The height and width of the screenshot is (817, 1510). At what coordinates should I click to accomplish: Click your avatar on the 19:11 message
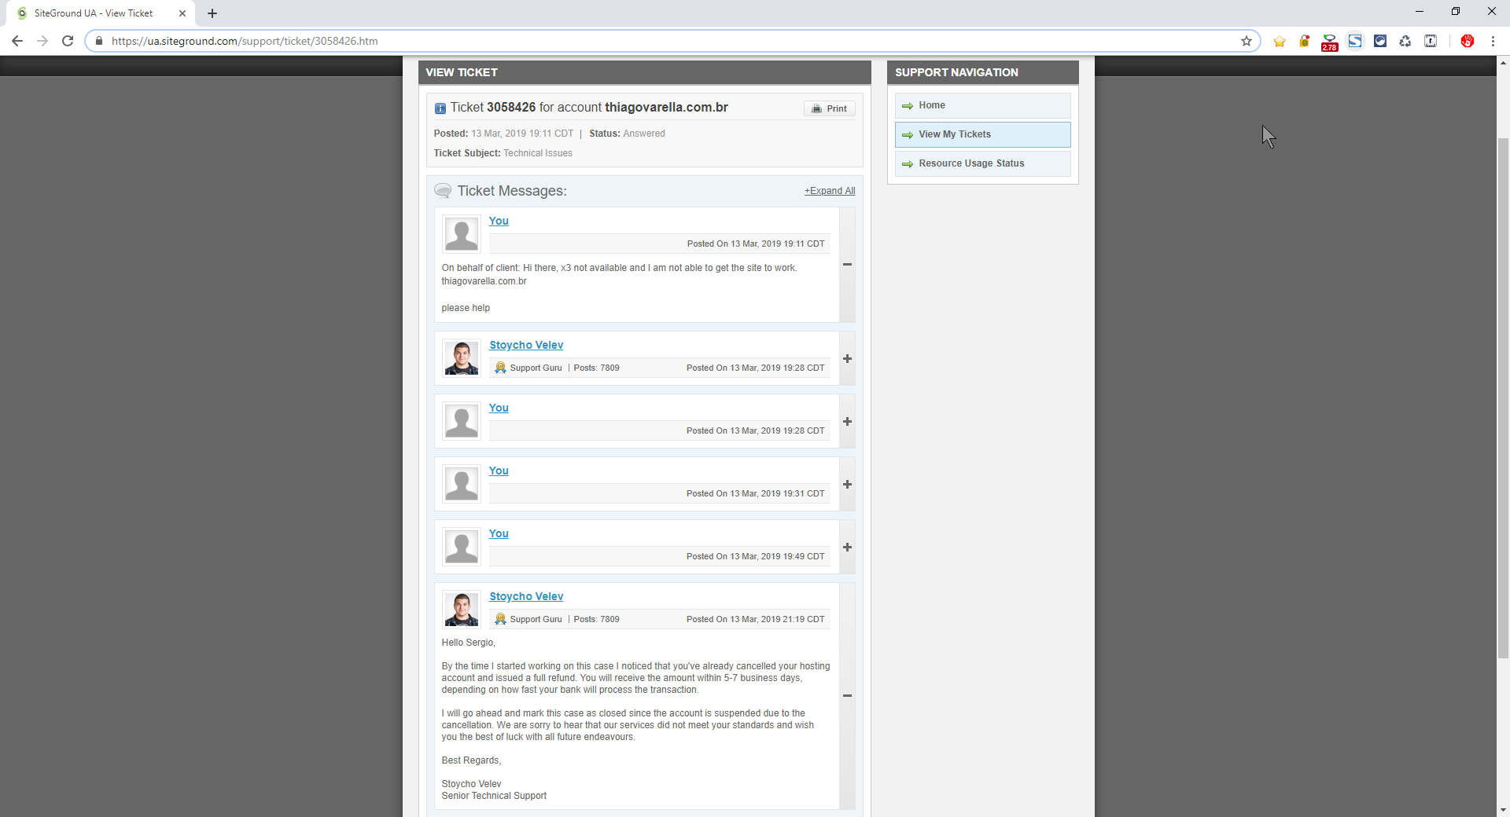(x=462, y=234)
